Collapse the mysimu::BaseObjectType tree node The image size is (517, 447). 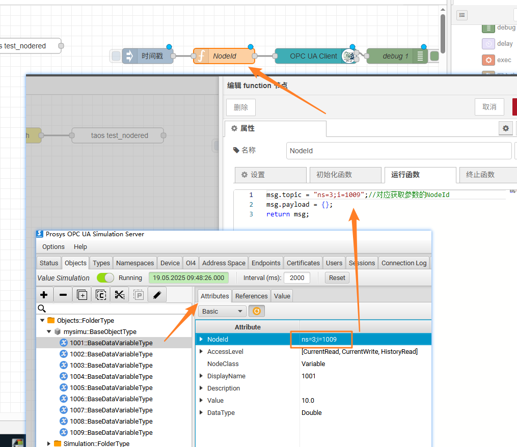[49, 331]
